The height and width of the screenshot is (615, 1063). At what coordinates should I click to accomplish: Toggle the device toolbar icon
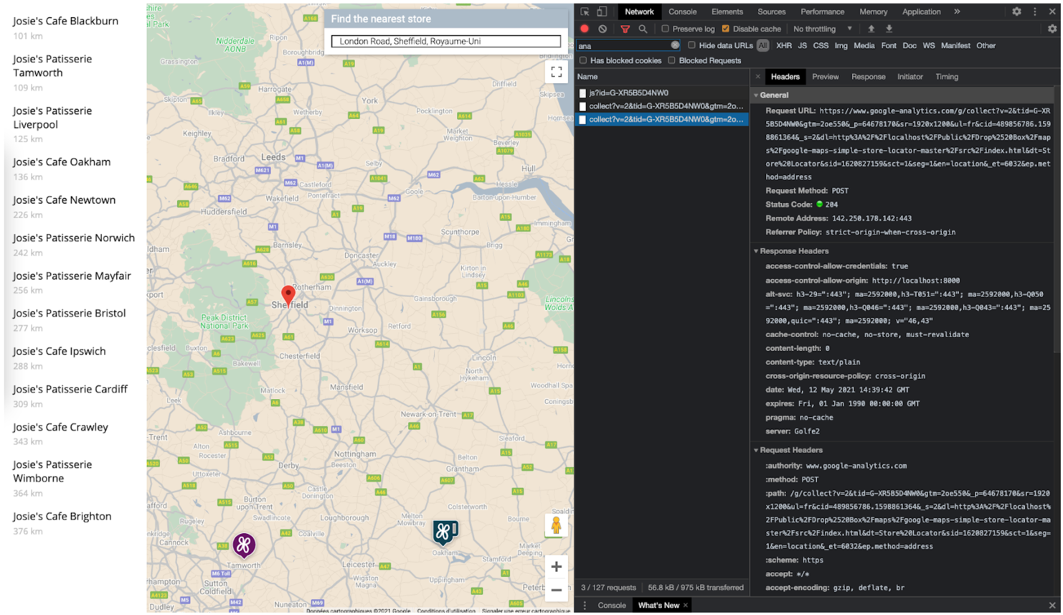tap(602, 11)
